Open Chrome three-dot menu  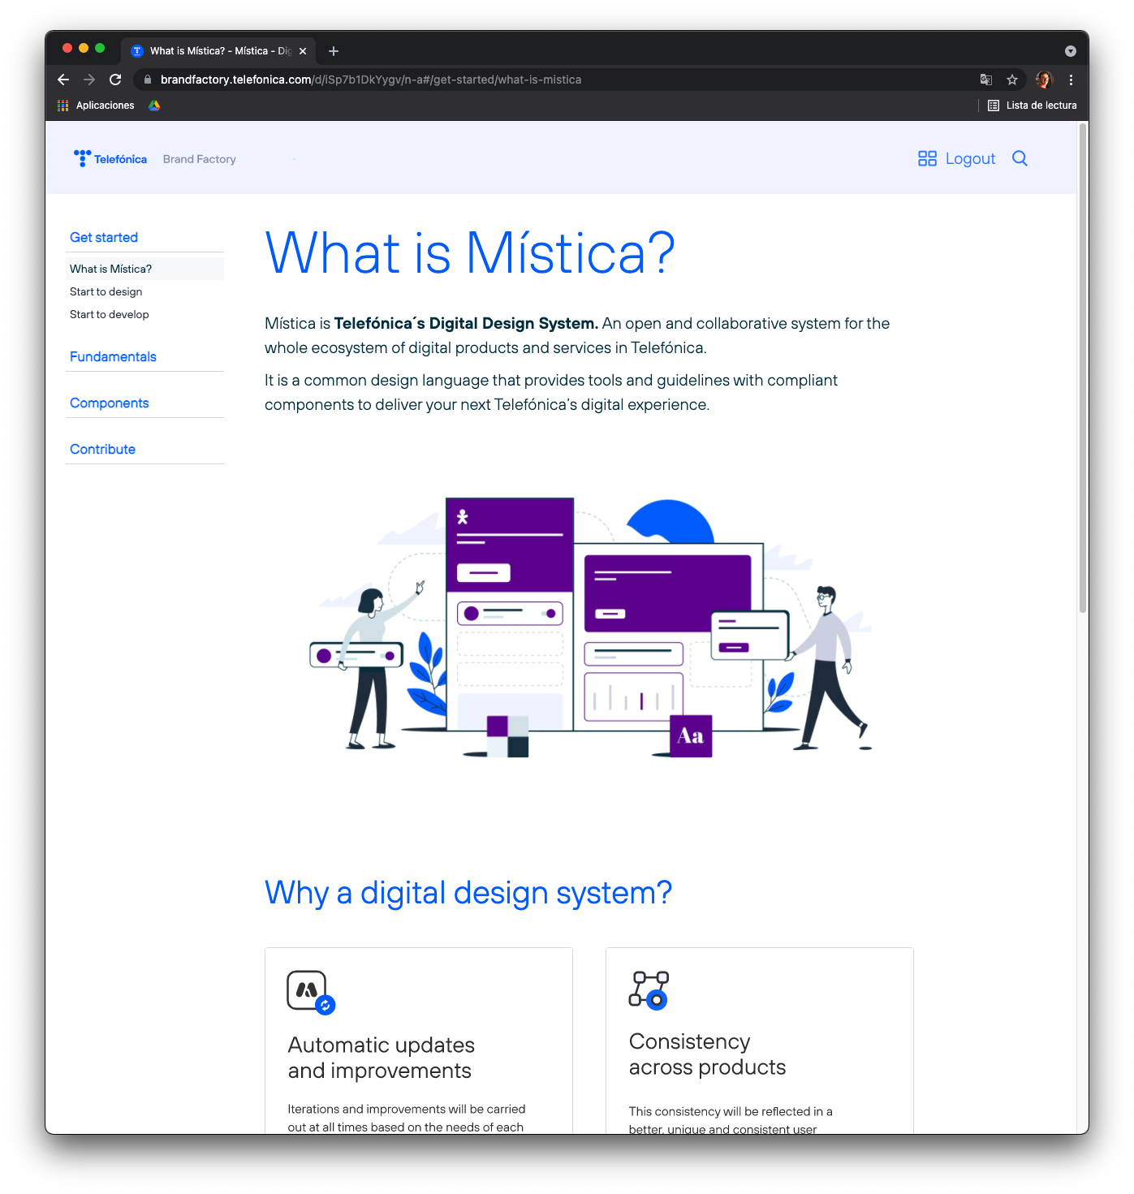[1071, 80]
